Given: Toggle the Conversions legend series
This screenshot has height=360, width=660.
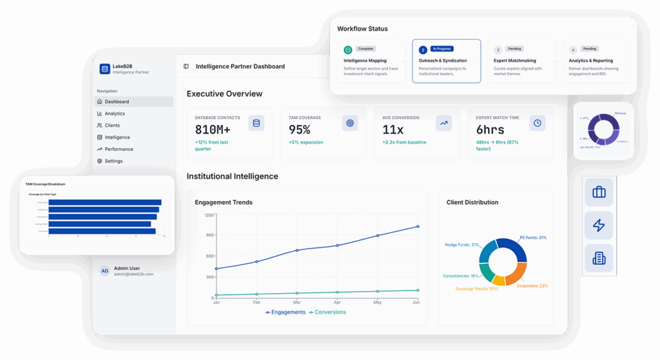Looking at the screenshot, I should [327, 312].
